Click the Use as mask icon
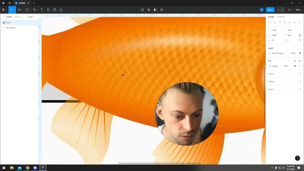 coord(155,9)
